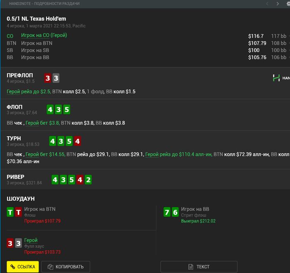Click 'Игрок на BTN' in showdown
290x273 pixels.
[x=40, y=209]
